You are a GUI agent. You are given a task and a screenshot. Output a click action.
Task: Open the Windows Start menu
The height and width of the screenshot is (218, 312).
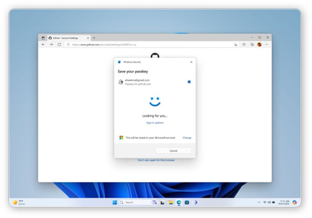click(x=115, y=202)
